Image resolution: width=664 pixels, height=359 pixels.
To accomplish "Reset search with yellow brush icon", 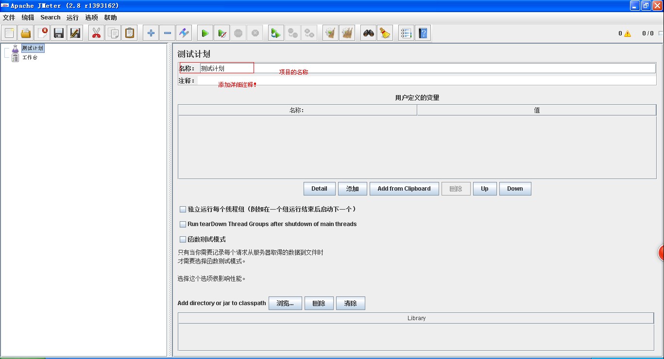I will [385, 33].
